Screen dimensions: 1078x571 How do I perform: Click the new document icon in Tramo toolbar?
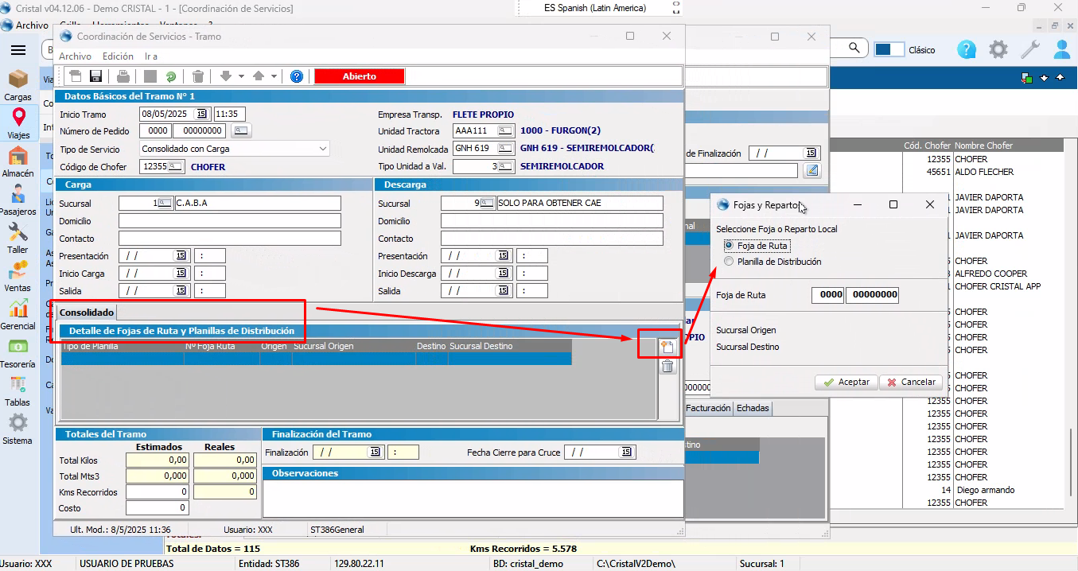point(76,76)
